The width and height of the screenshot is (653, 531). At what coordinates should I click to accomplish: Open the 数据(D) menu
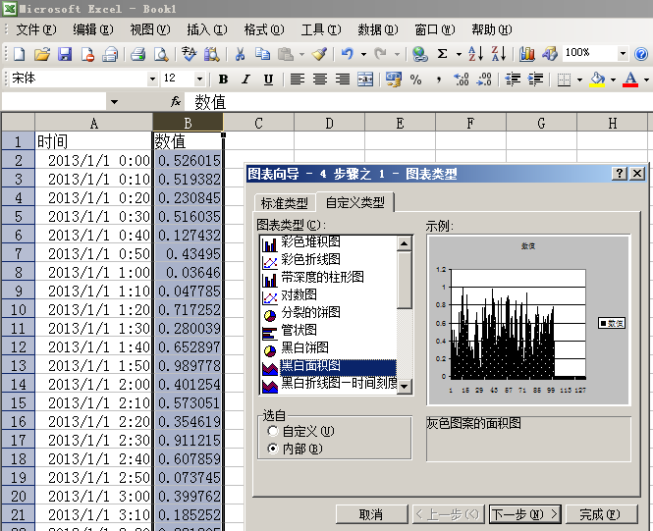pyautogui.click(x=378, y=29)
